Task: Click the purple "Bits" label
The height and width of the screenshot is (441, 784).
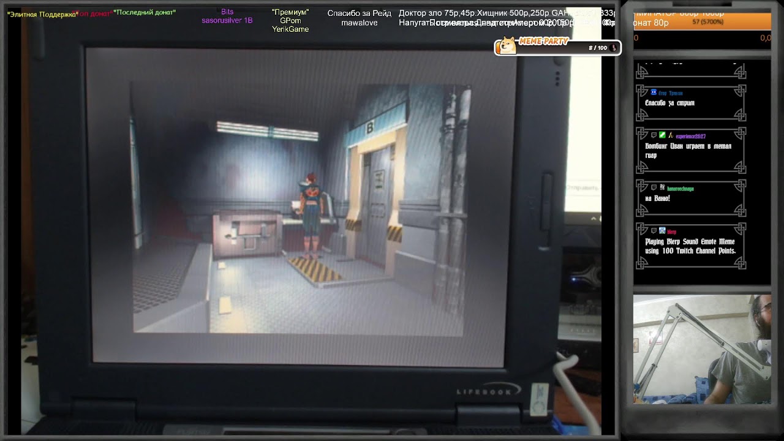Action: pos(227,12)
